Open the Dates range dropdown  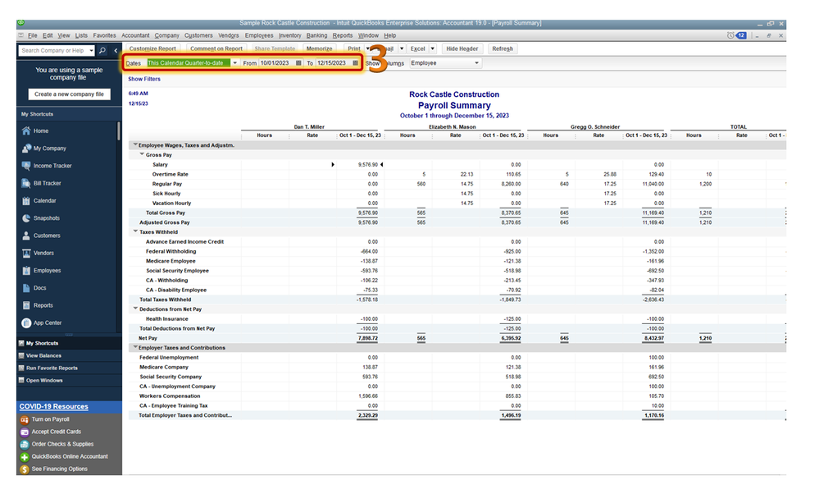(x=235, y=63)
